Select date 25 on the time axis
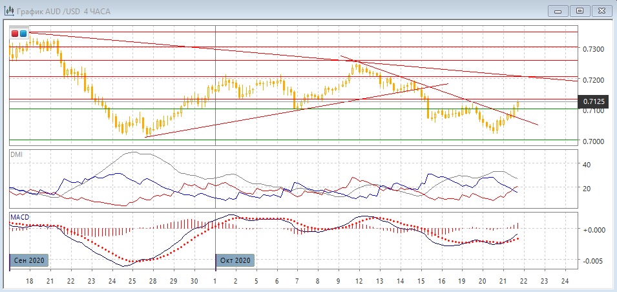Image resolution: width=617 pixels, height=292 pixels. pyautogui.click(x=132, y=282)
